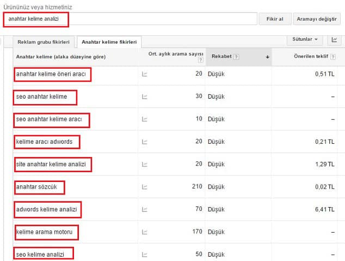Show trend chart for kelime aracı adwords
This screenshot has width=345, height=261.
tap(145, 142)
